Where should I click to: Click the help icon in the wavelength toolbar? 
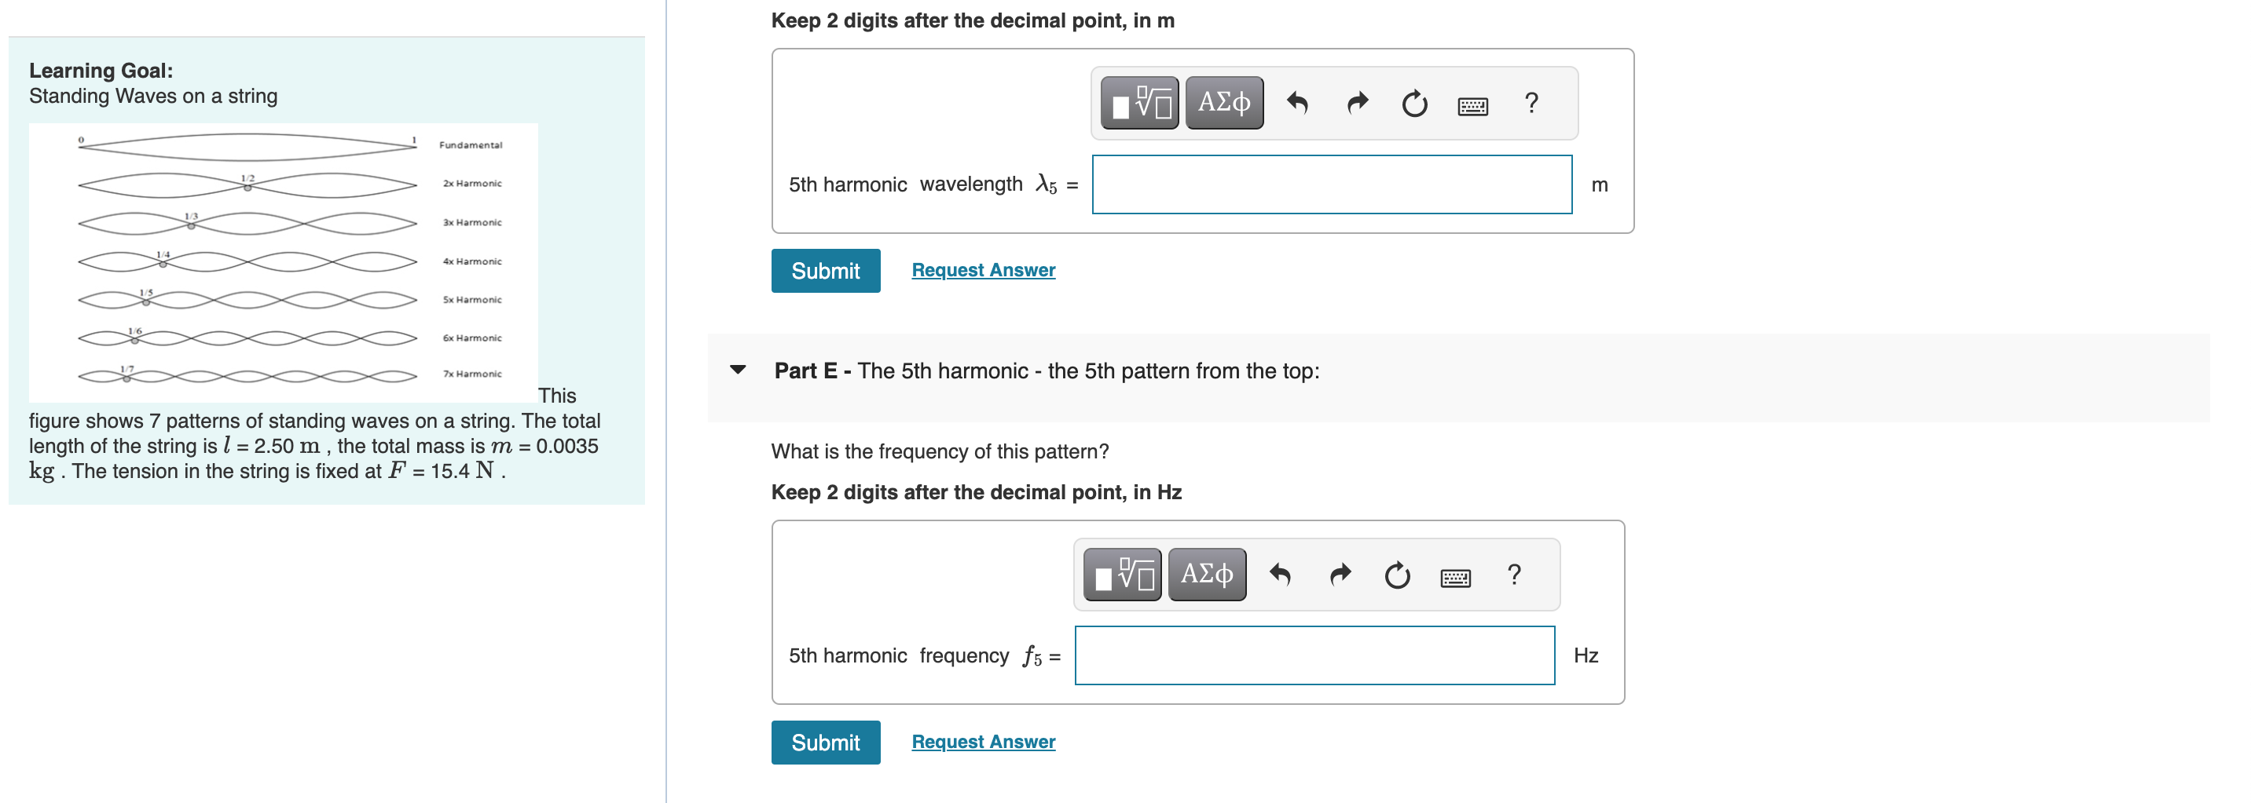coord(1532,102)
